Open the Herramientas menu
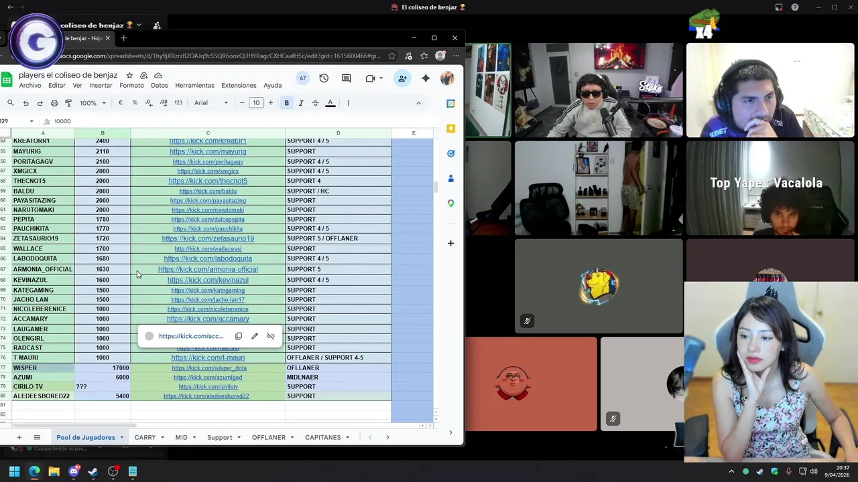 195,86
